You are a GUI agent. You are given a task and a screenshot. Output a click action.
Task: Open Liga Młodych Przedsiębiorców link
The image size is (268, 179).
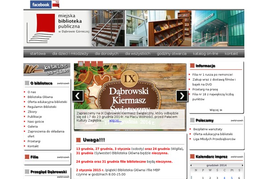coord(214,139)
